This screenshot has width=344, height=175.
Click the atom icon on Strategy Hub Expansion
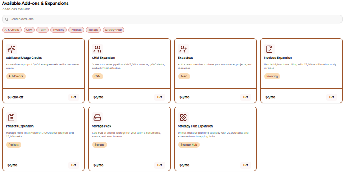pyautogui.click(x=183, y=118)
